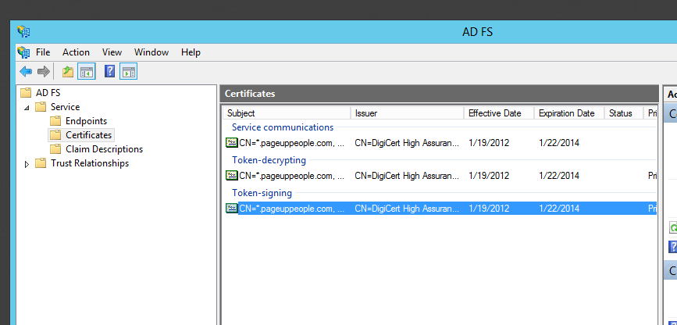Image resolution: width=677 pixels, height=325 pixels.
Task: Click the Token-decrypting group heading
Action: 269,160
